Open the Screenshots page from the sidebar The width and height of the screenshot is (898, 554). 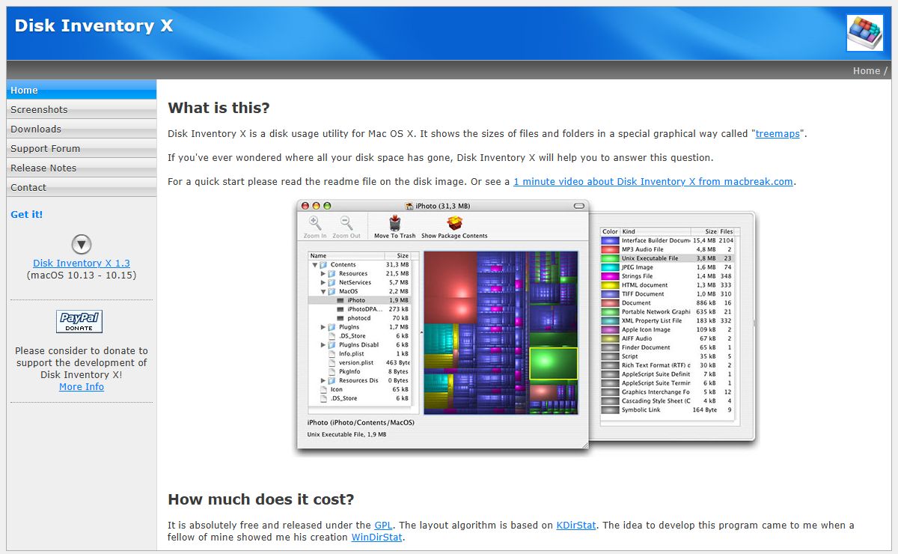(82, 109)
